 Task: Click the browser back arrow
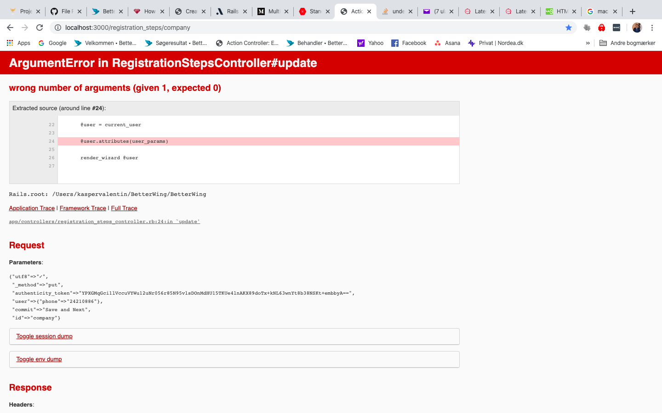pyautogui.click(x=10, y=28)
